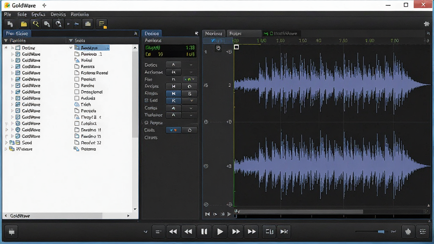Click the right arrow of the GoldWave scrollbar
The width and height of the screenshot is (434, 244).
click(x=128, y=216)
